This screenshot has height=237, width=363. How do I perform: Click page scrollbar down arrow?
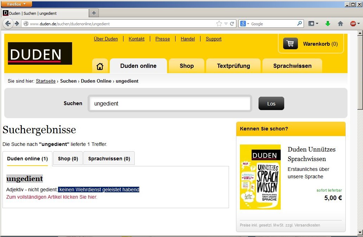click(360, 232)
